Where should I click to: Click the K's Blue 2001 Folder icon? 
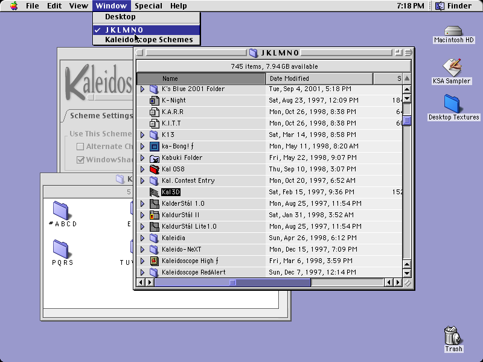(x=154, y=89)
